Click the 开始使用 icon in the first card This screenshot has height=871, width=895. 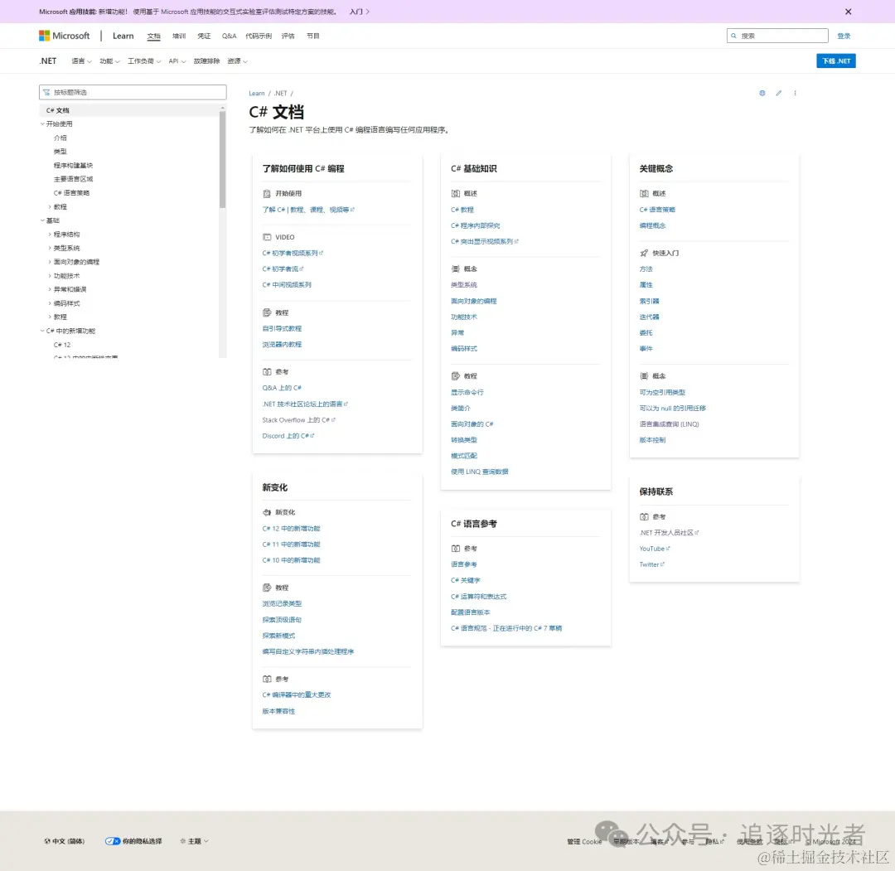point(267,193)
